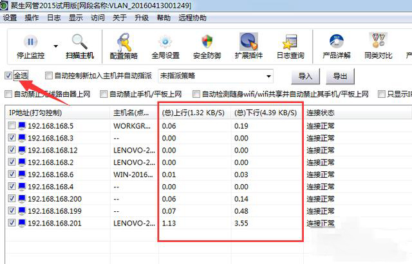Open 全局设置 global settings

point(164,43)
